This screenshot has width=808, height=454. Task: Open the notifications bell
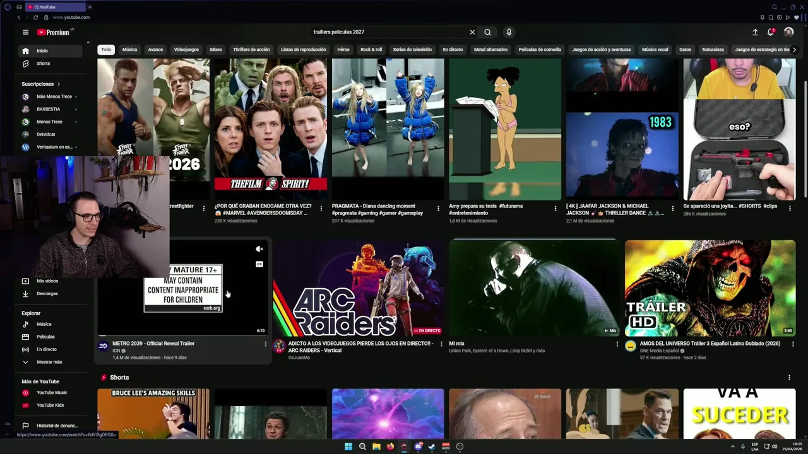click(x=771, y=32)
